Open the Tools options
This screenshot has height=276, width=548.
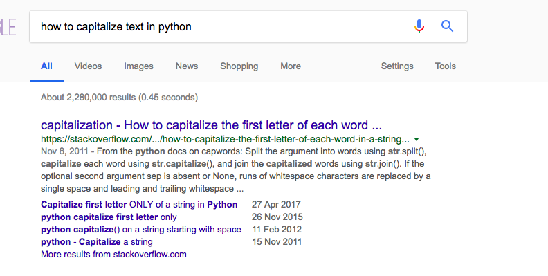click(x=446, y=66)
